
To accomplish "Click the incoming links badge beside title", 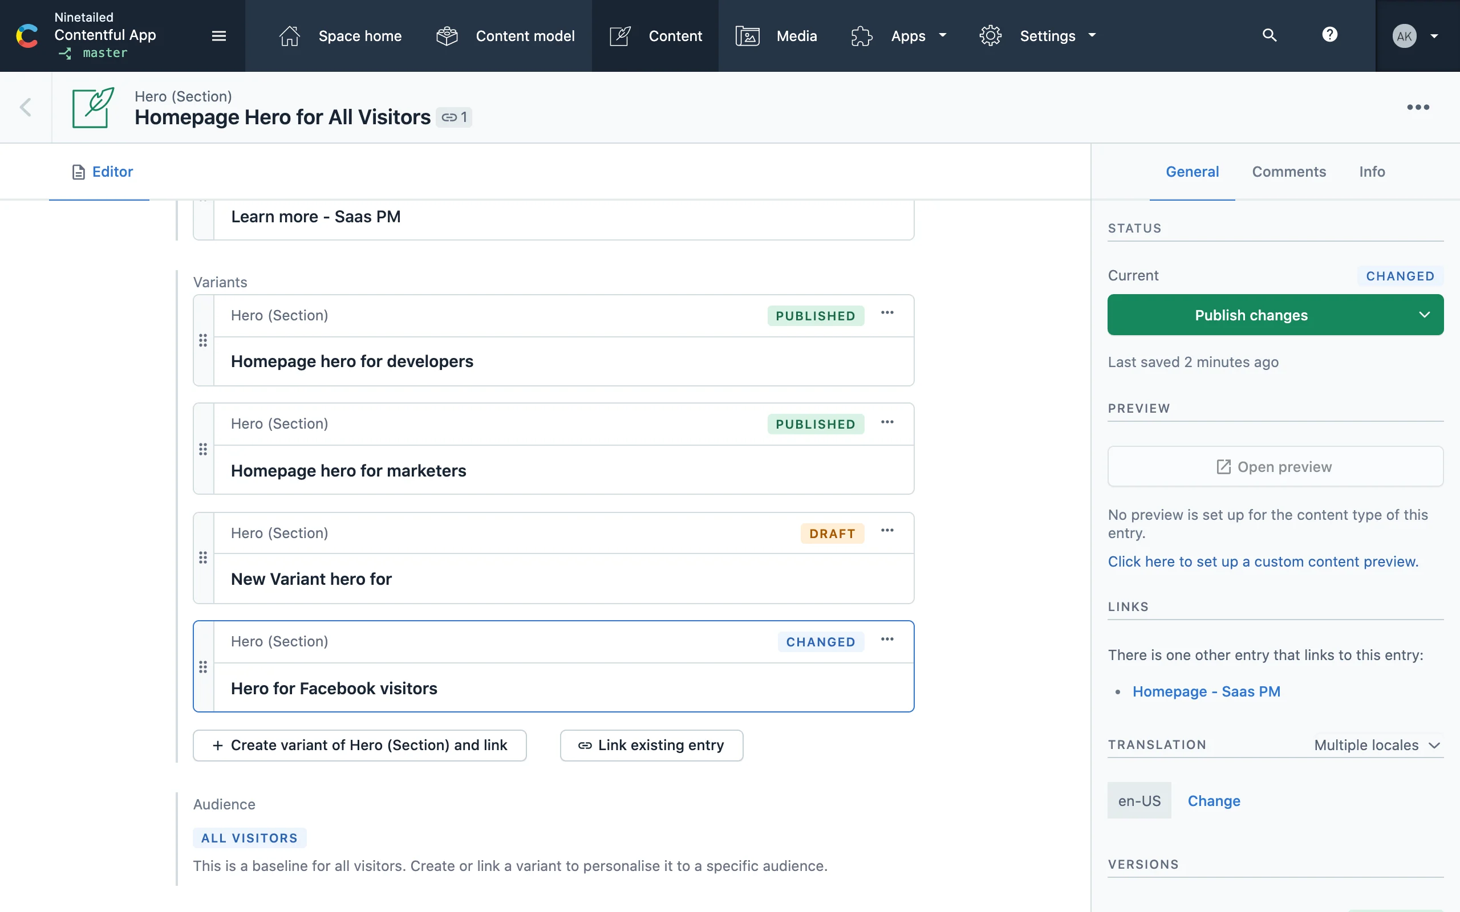I will (x=455, y=117).
